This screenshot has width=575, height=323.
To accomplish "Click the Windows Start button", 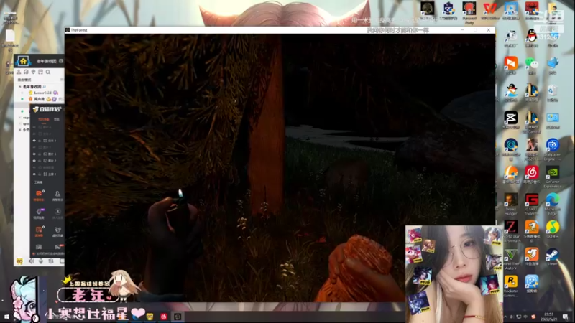I will point(6,317).
